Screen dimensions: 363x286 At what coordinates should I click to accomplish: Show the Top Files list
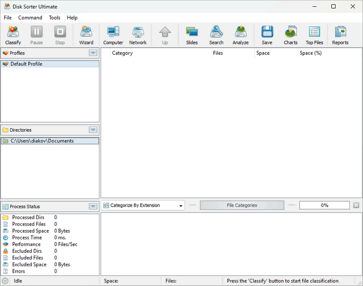click(314, 32)
